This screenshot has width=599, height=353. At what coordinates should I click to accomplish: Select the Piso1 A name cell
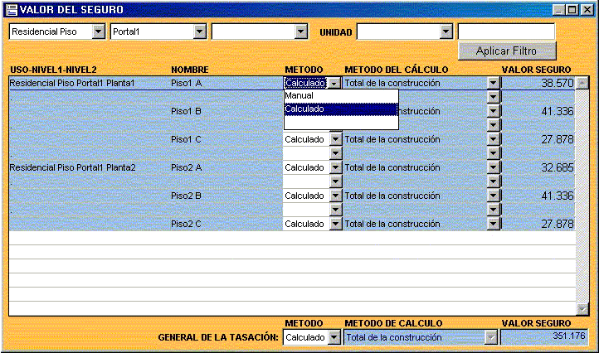[x=187, y=83]
